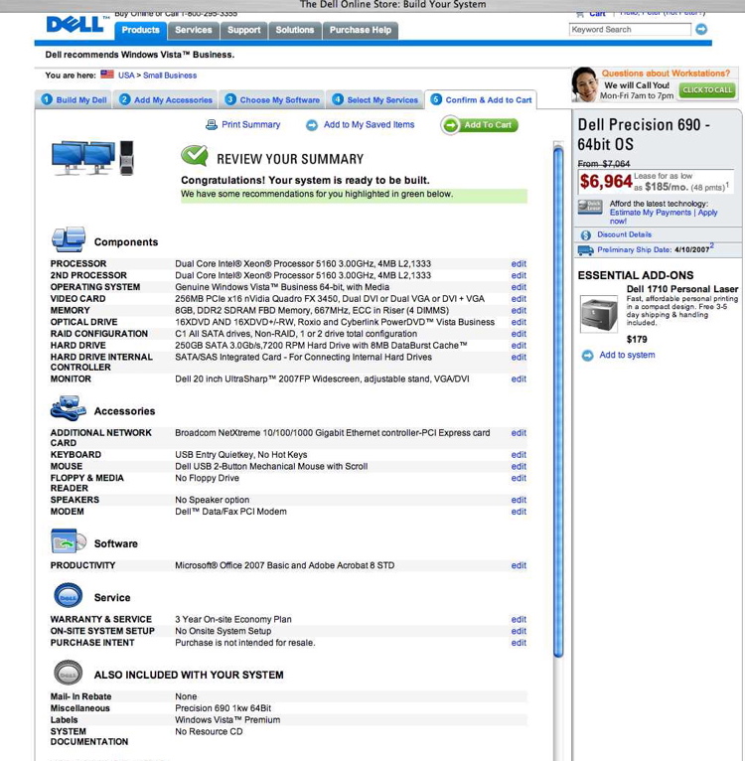This screenshot has height=761, width=745.
Task: Click 'Precision 690 1kw 64Bit' text
Action: pos(223,708)
